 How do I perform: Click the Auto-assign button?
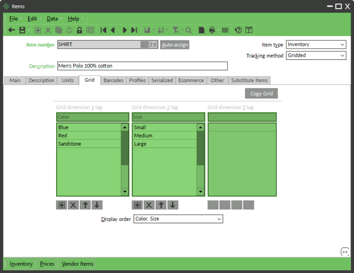pyautogui.click(x=174, y=44)
